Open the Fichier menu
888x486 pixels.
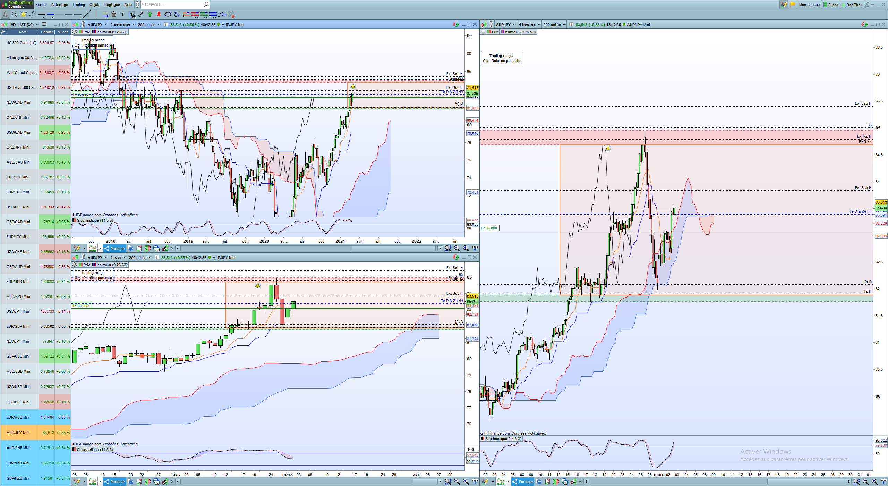click(x=41, y=5)
